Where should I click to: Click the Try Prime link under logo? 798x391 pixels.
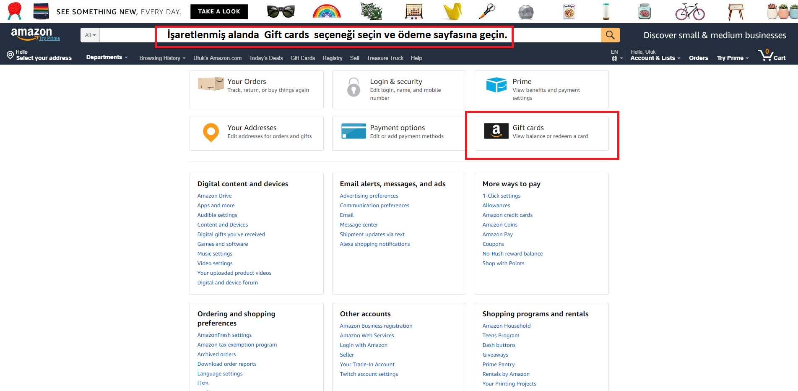[49, 39]
